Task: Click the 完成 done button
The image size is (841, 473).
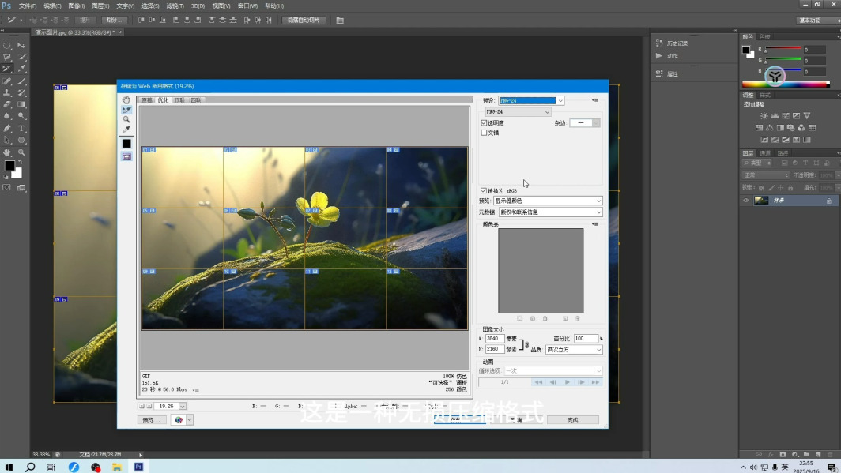Action: coord(572,420)
